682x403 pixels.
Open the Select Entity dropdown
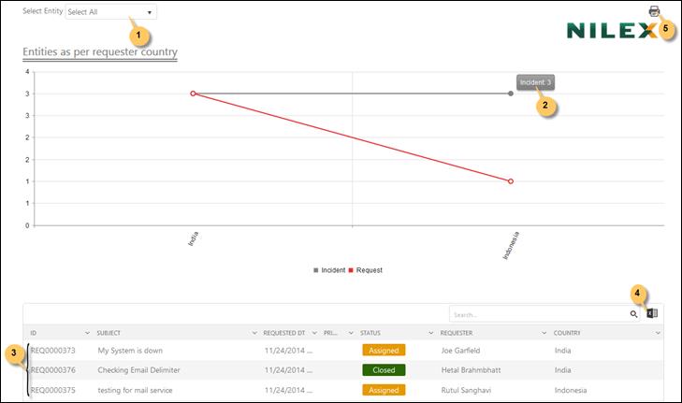click(x=111, y=12)
